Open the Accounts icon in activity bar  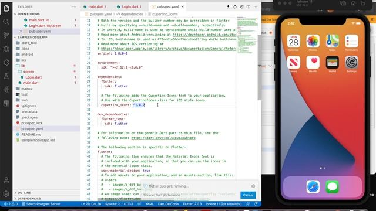tap(6, 180)
